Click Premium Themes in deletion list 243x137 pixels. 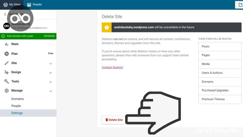(220, 99)
